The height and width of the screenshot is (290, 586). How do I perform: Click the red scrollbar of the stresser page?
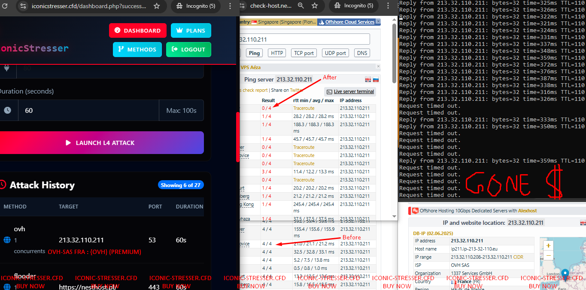click(x=238, y=137)
